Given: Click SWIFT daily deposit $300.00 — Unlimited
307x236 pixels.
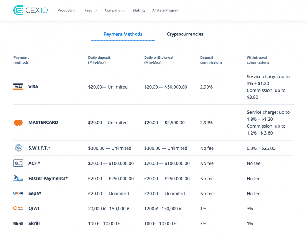Looking at the screenshot, I should pyautogui.click(x=110, y=148).
